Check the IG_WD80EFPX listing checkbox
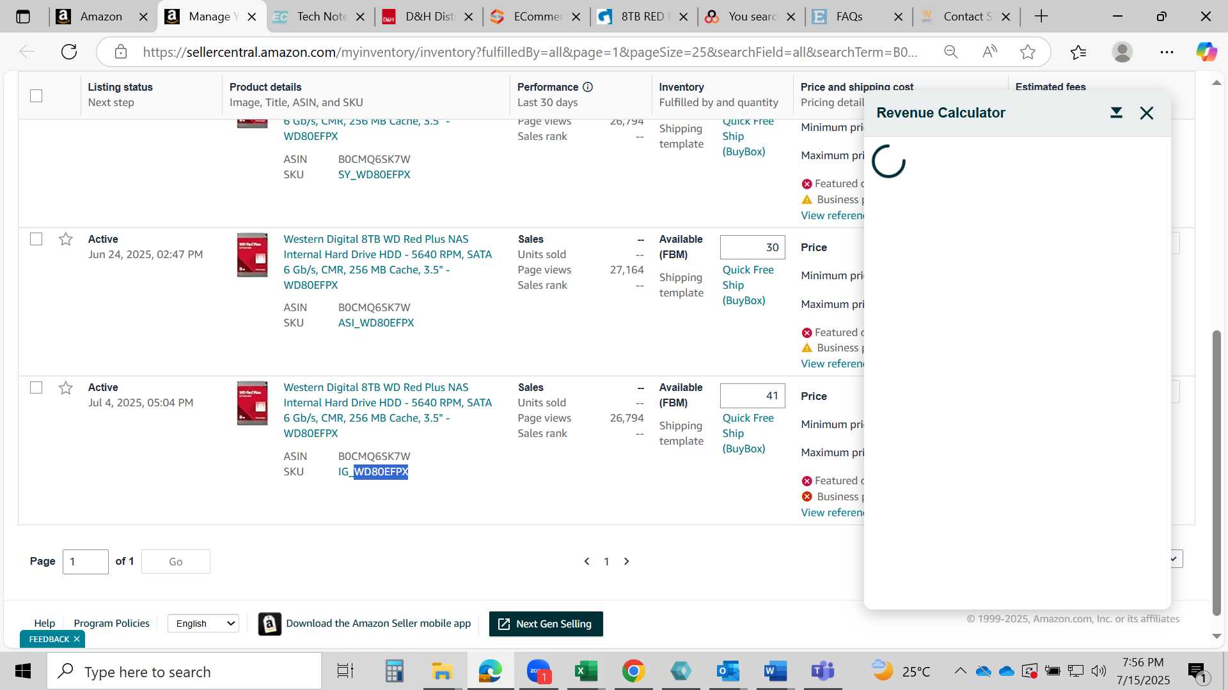 (x=36, y=388)
